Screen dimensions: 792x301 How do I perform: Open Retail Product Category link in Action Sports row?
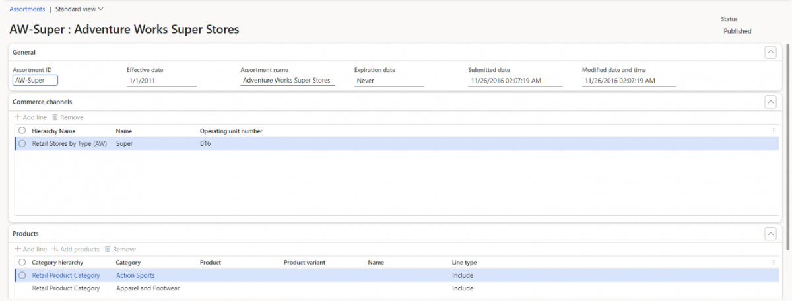[x=66, y=275]
